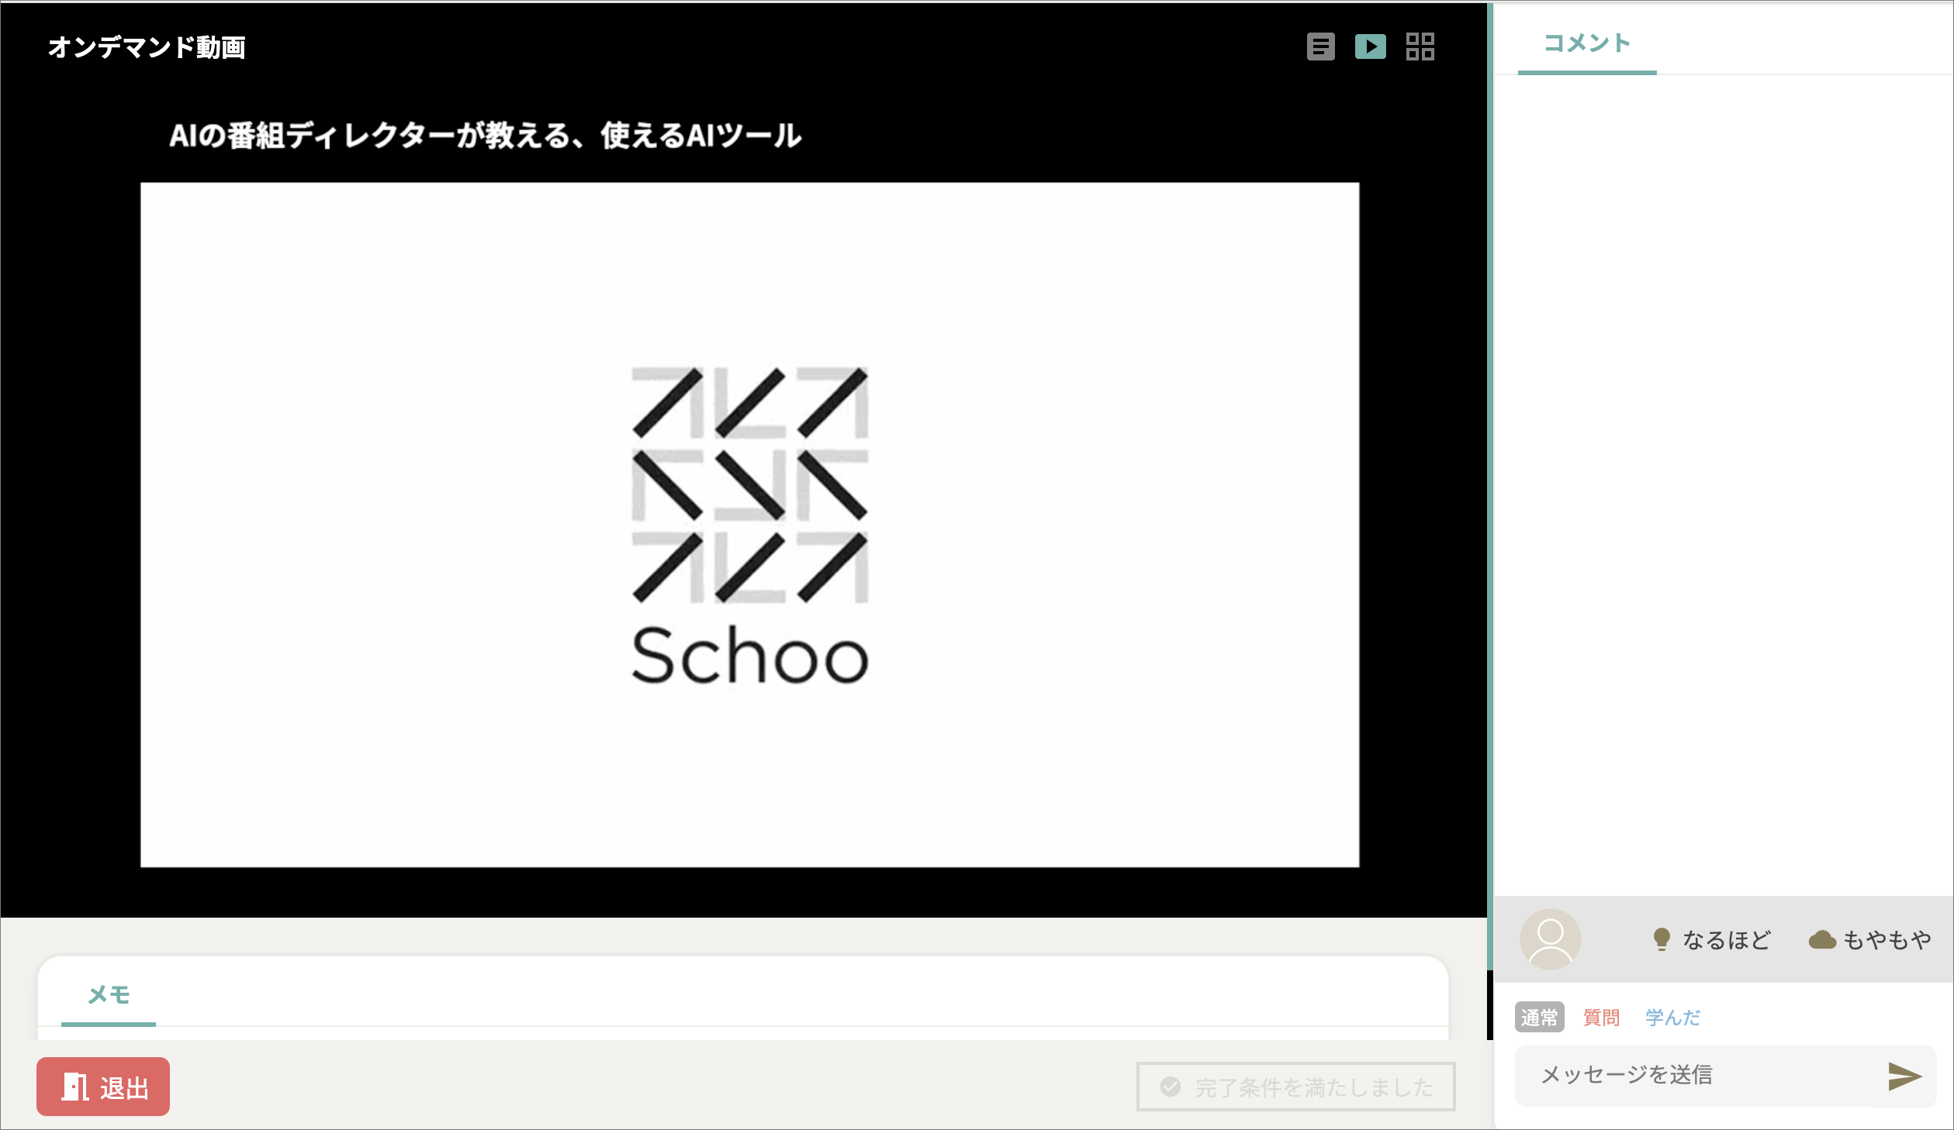Click the video title AIの番組ディレクターが教える

point(486,136)
